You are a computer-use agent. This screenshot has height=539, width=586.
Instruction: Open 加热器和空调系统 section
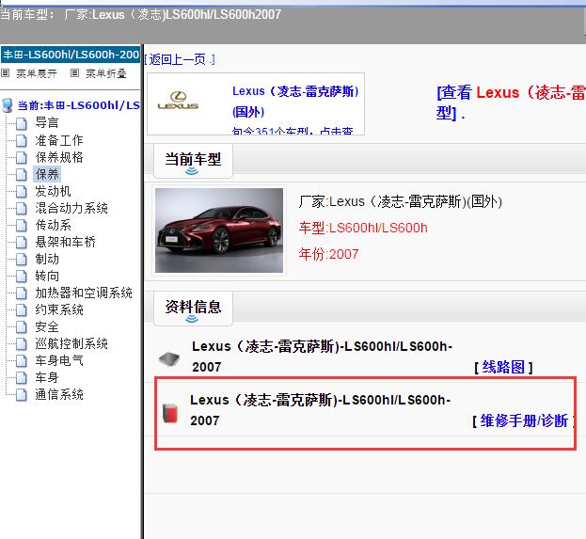pyautogui.click(x=84, y=293)
